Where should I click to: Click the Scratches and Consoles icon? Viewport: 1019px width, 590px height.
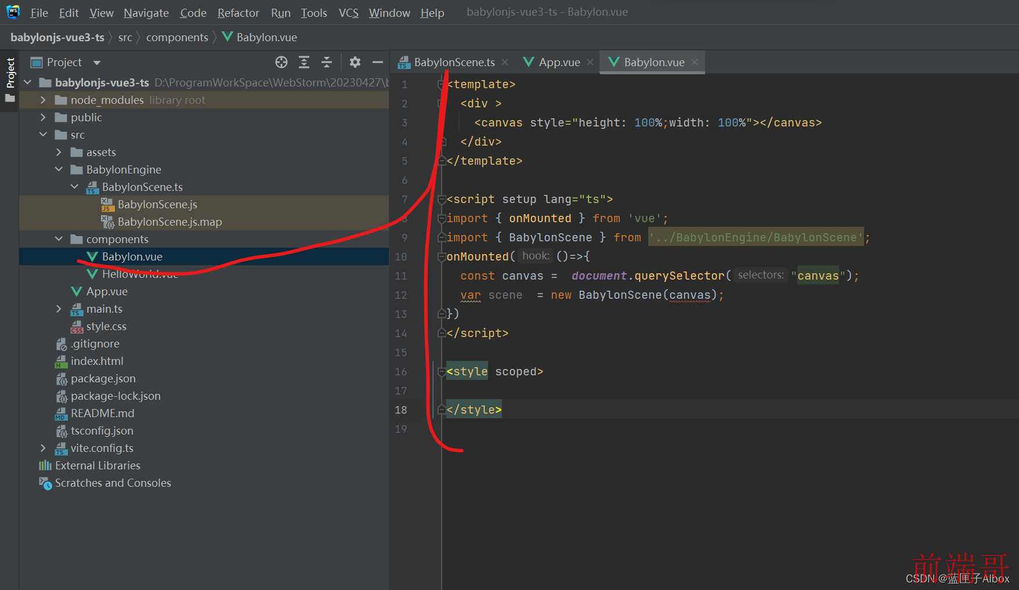(x=45, y=483)
